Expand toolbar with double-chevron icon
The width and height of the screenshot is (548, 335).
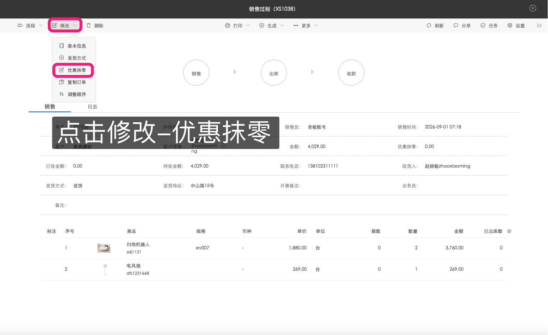(539, 26)
